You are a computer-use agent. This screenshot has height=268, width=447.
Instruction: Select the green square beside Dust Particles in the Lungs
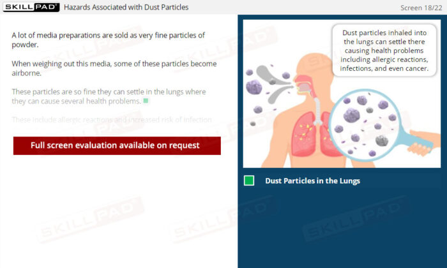point(249,181)
